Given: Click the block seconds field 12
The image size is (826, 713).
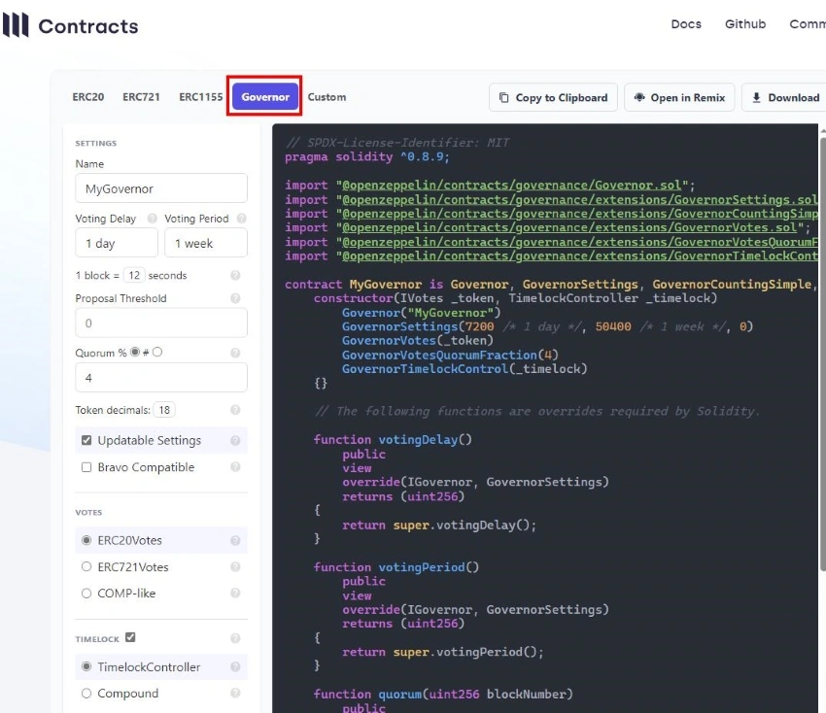Looking at the screenshot, I should pos(134,275).
